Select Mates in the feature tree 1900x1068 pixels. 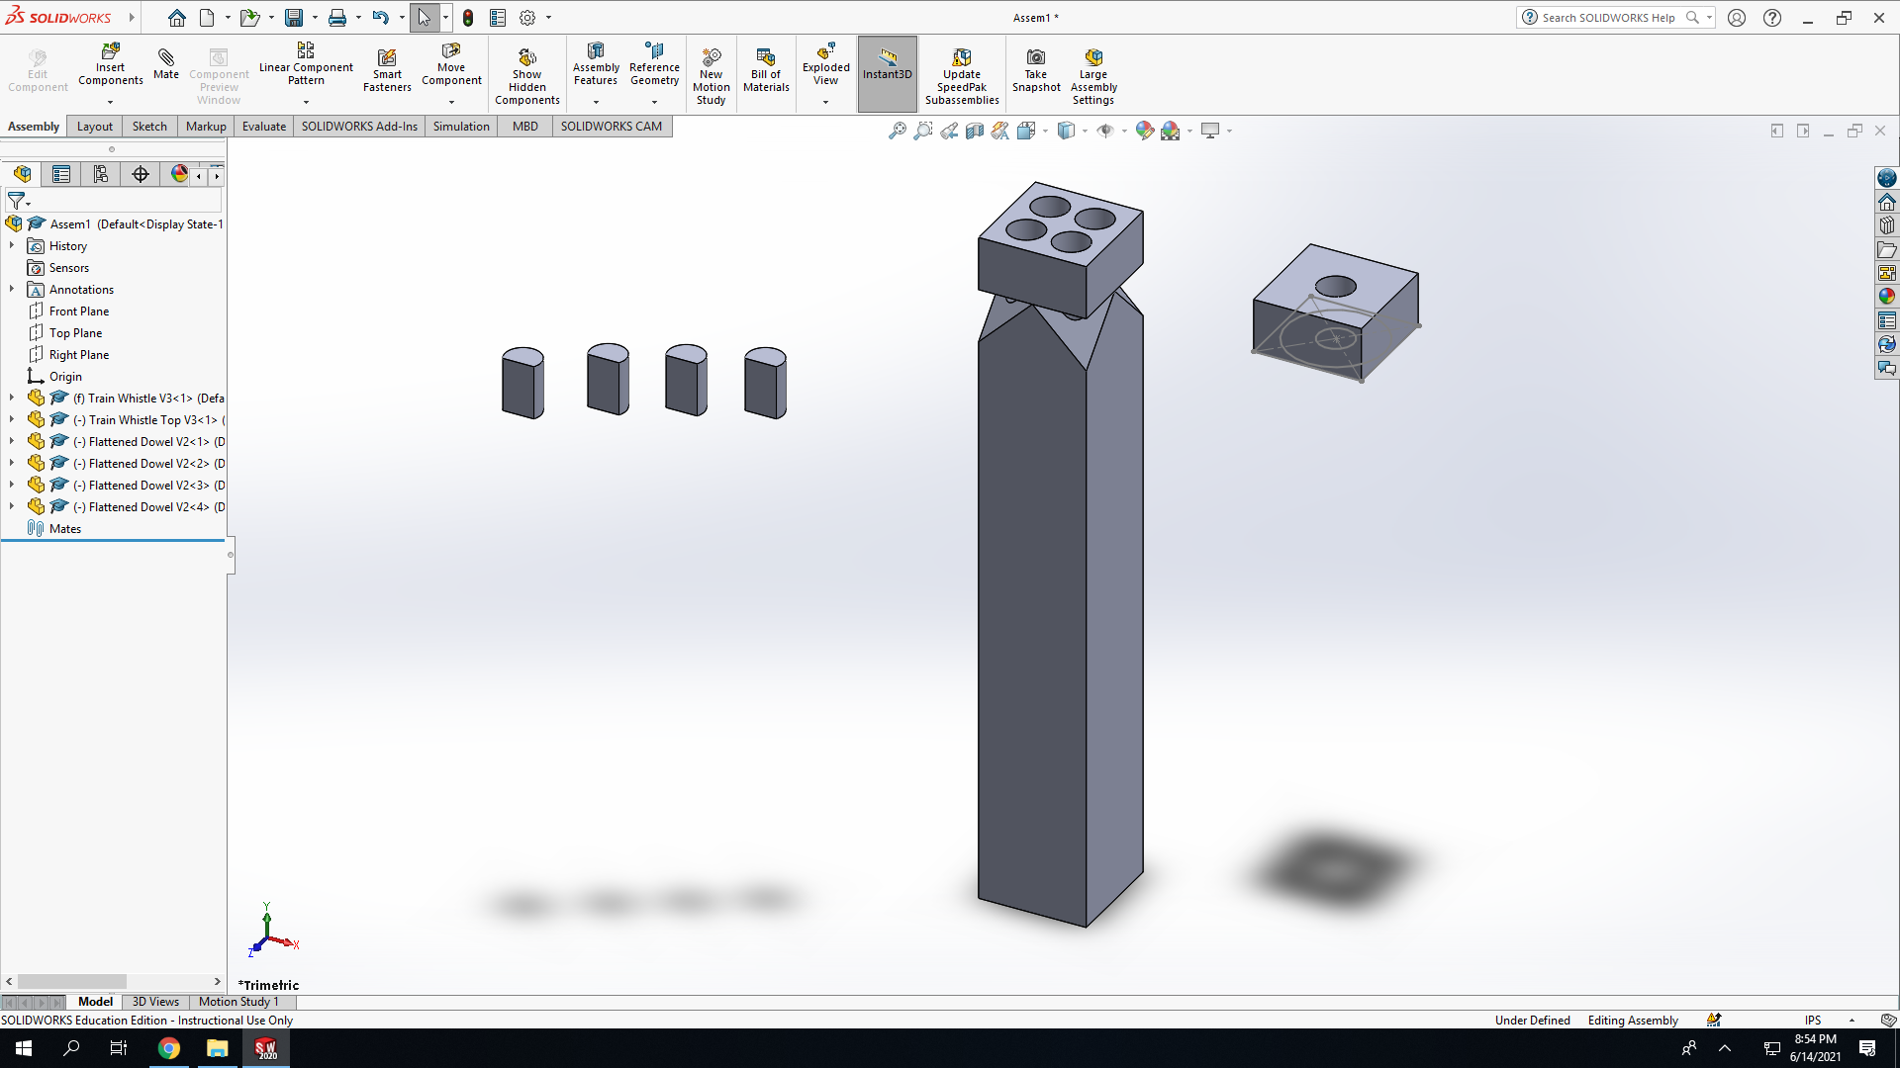tap(65, 529)
